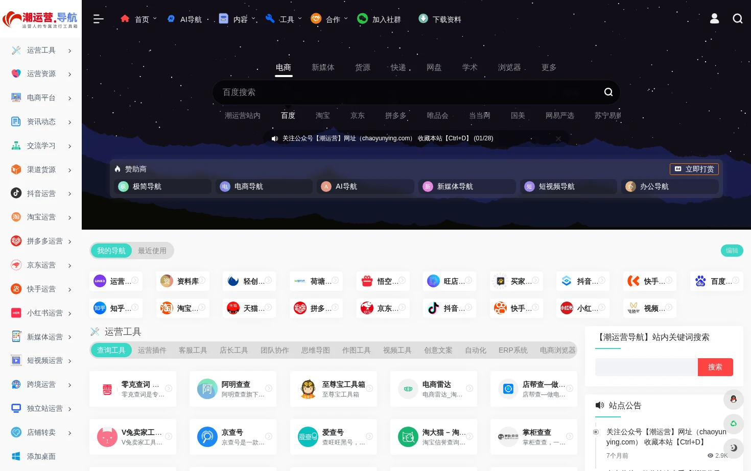This screenshot has width=751, height=471.
Task: Choose 京东 as the search engine
Action: click(357, 116)
